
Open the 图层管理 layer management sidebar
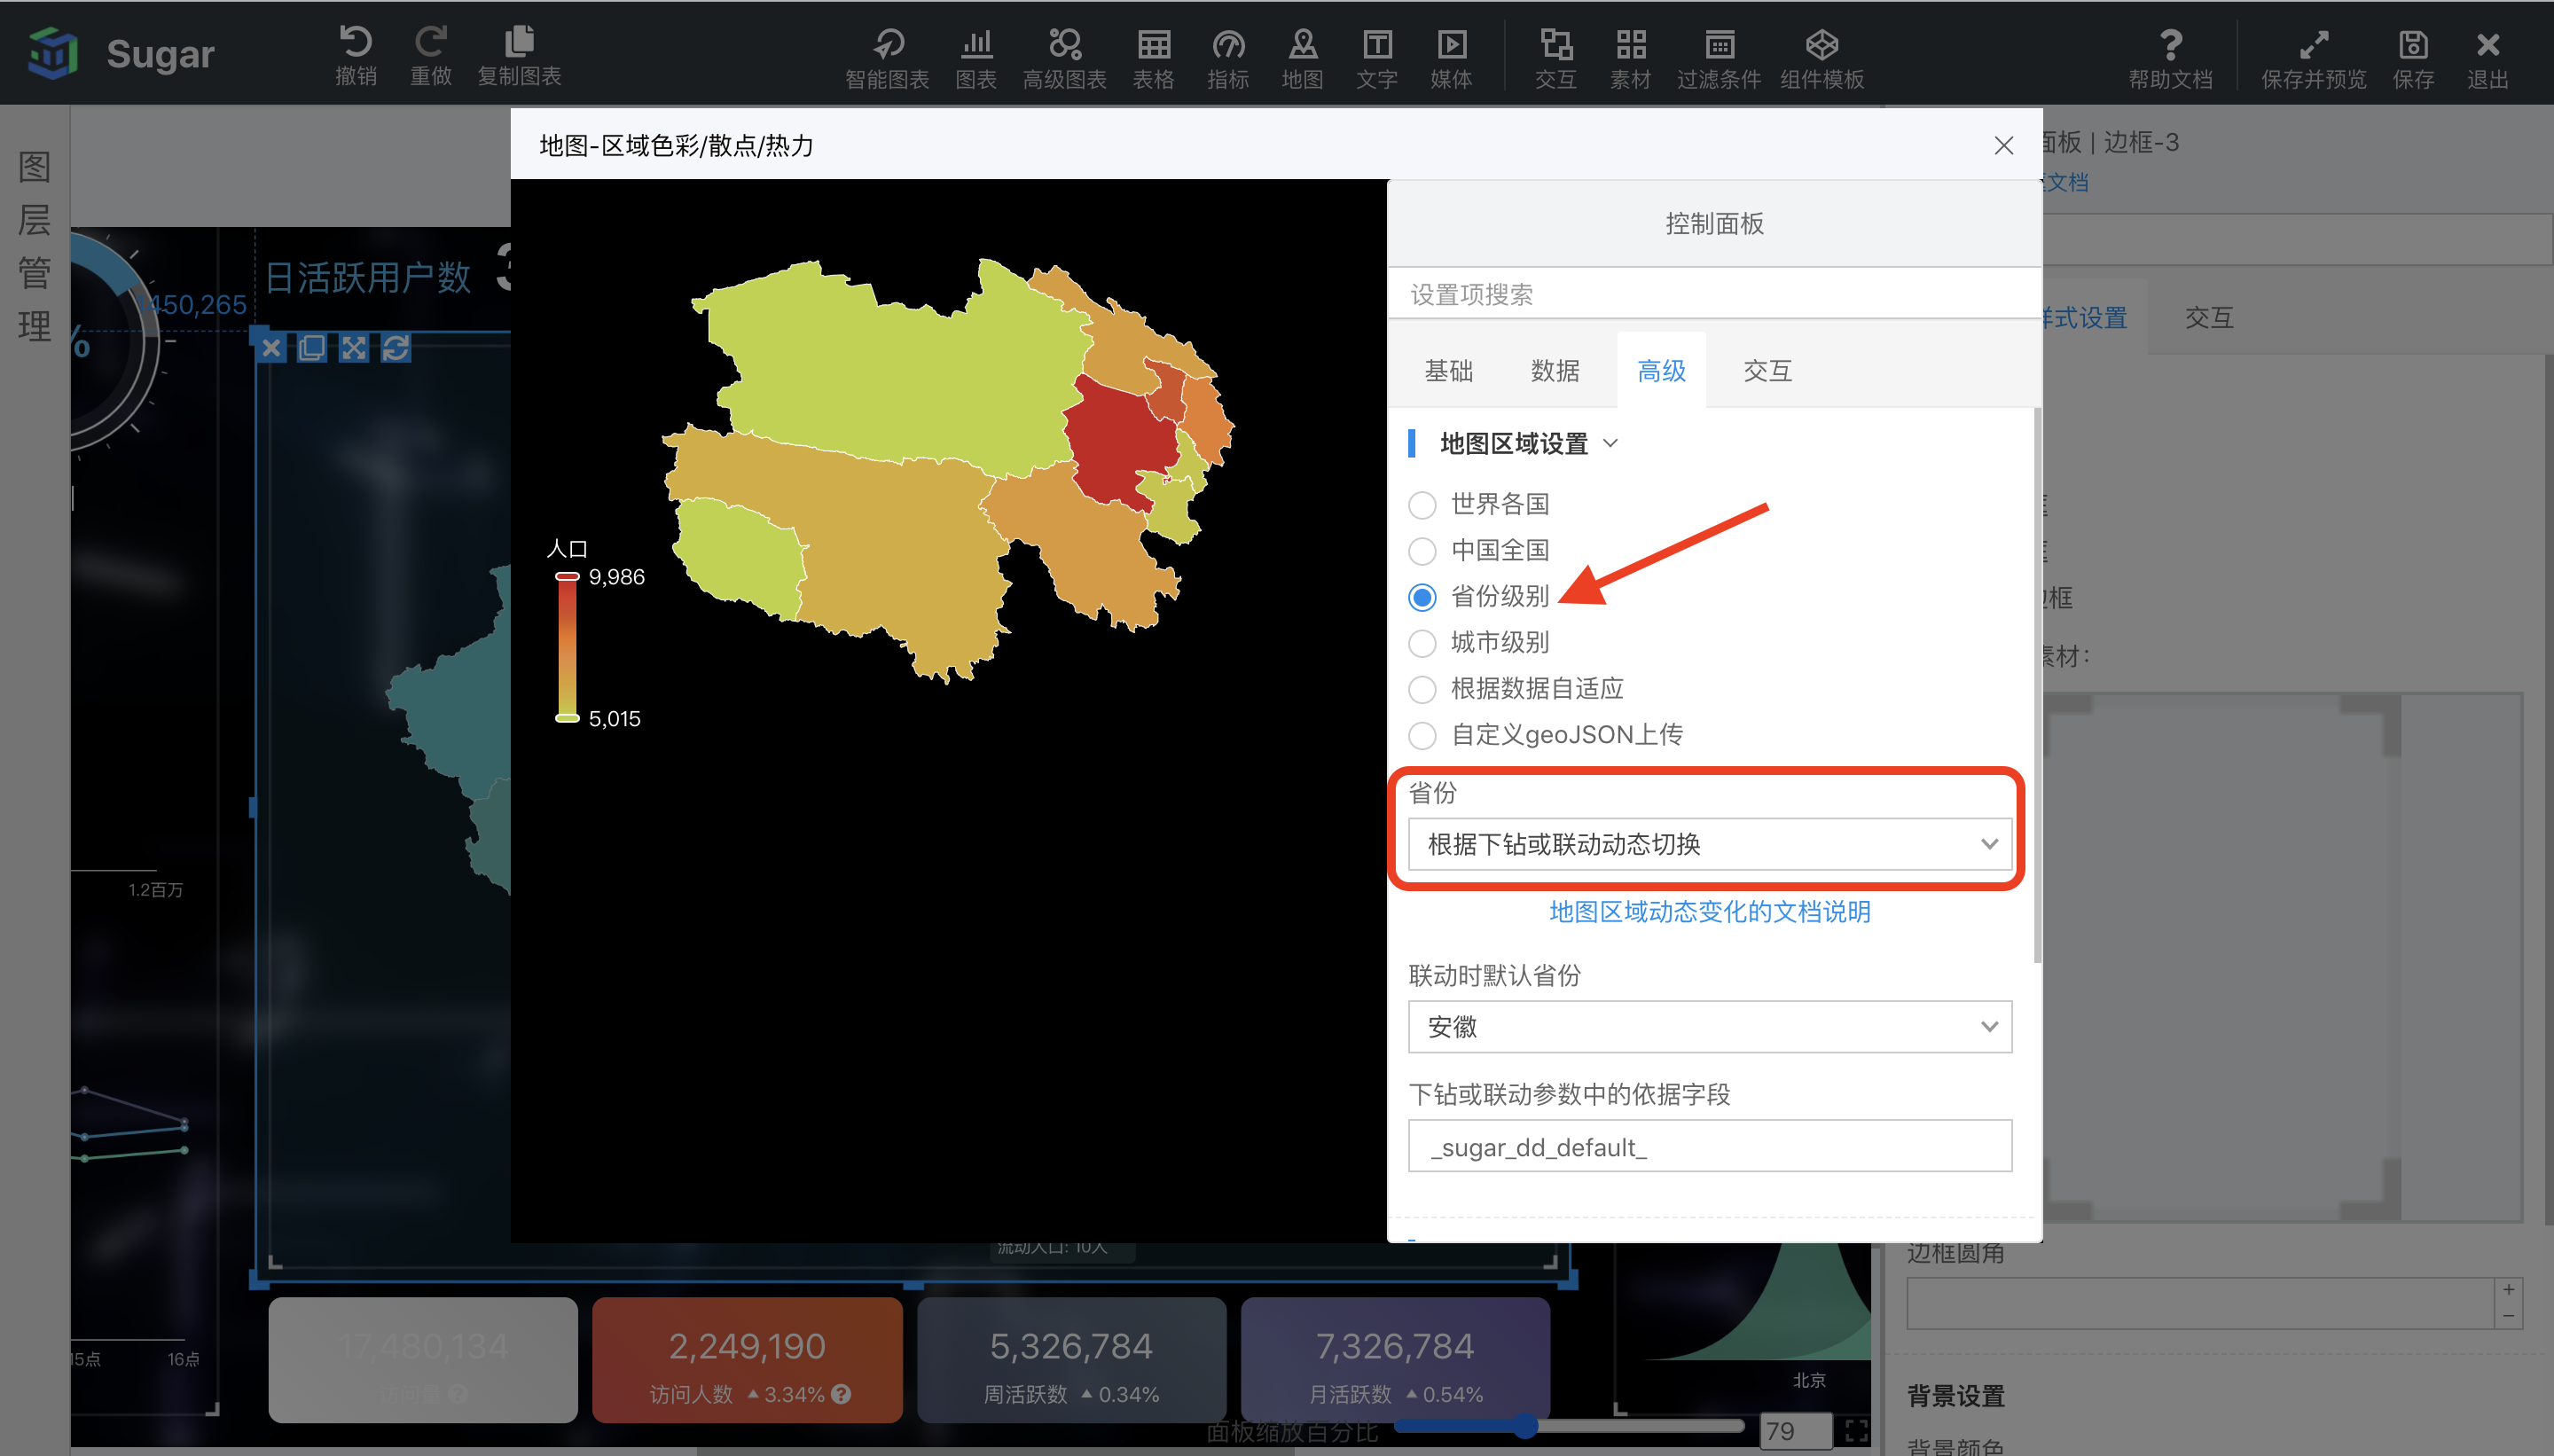(34, 247)
